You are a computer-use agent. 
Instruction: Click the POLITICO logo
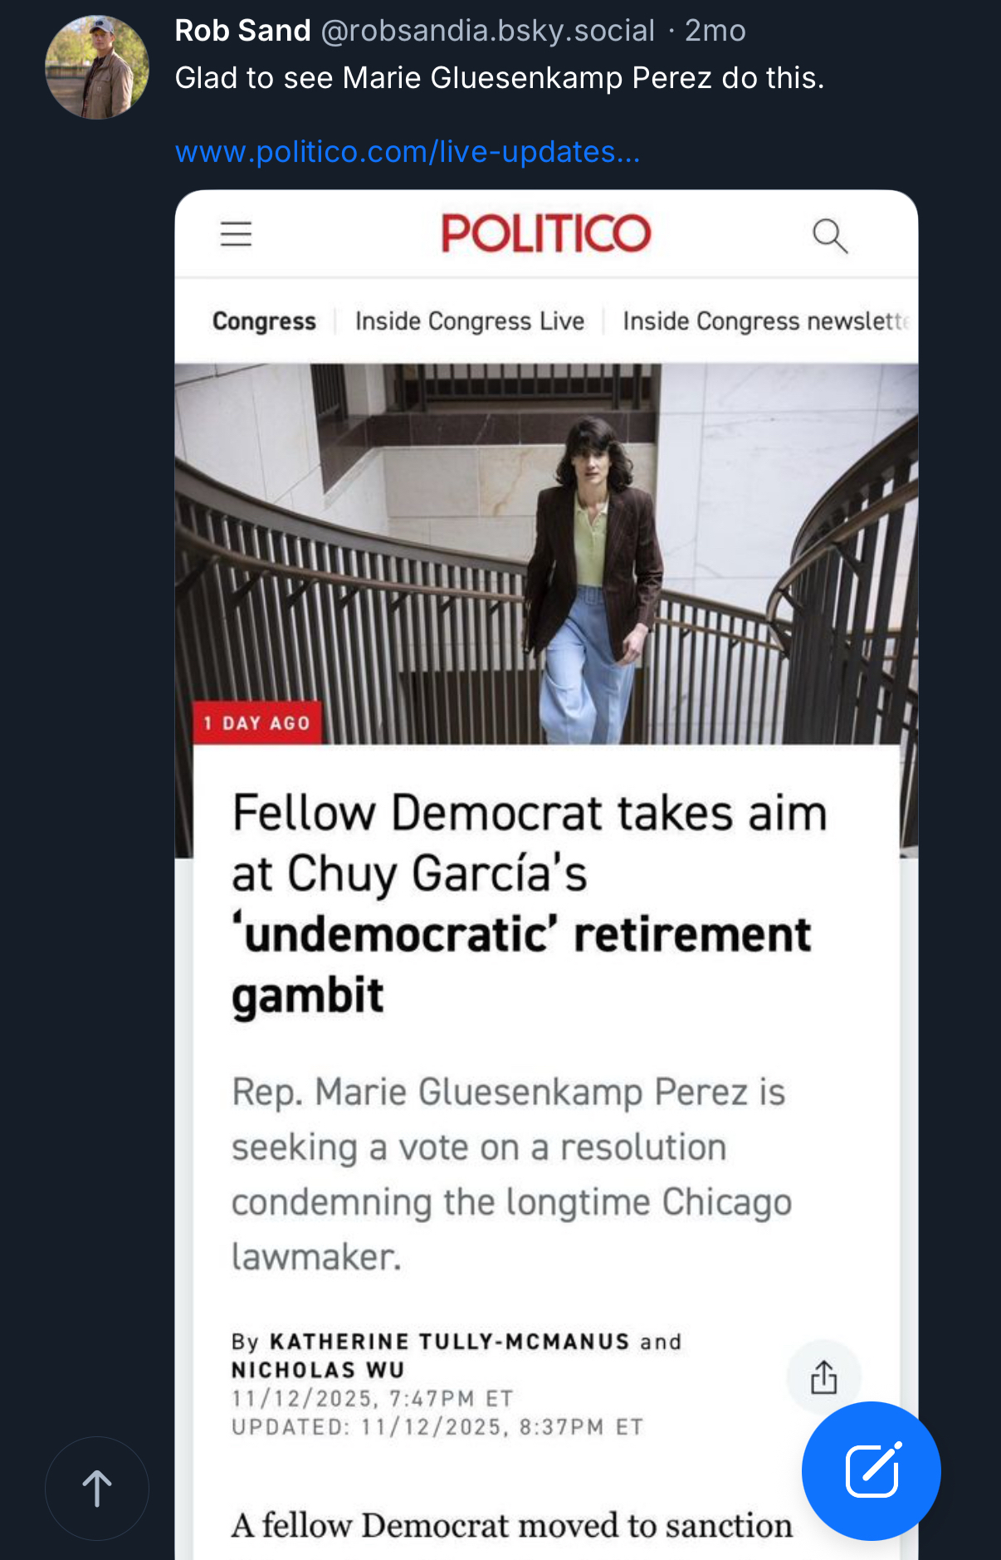546,233
